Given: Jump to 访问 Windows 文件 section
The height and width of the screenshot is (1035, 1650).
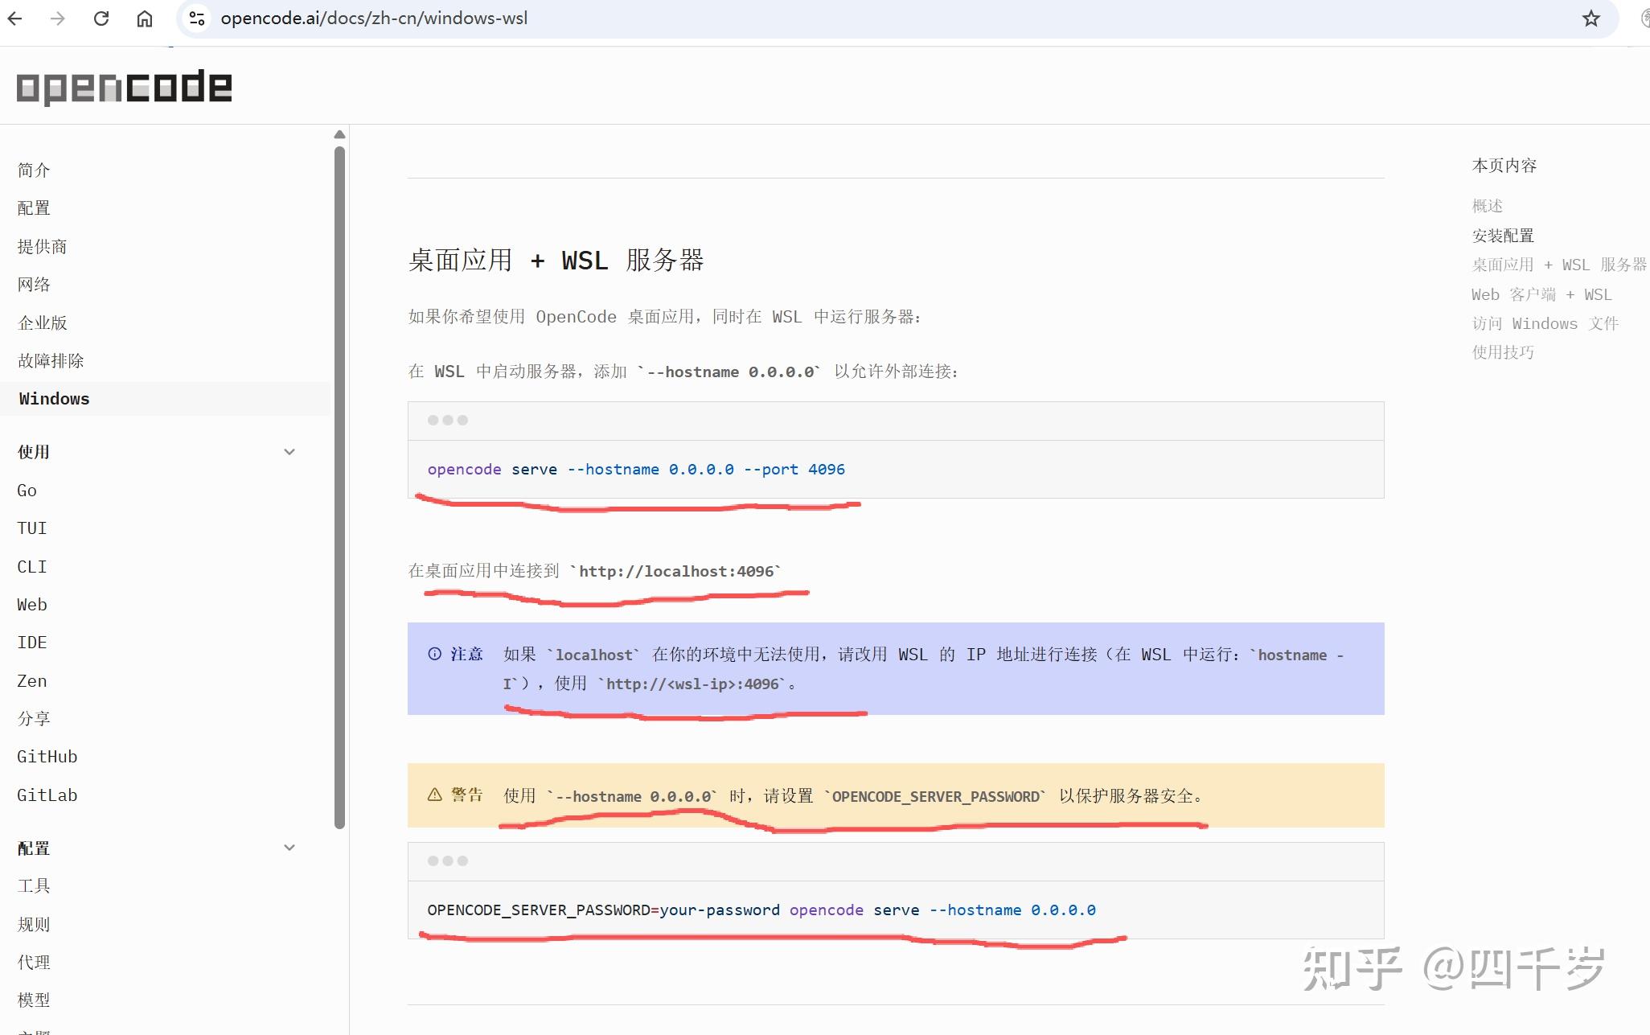Looking at the screenshot, I should tap(1545, 323).
